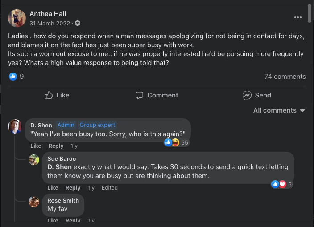Open the 74 comments link
314x227 pixels.
[285, 77]
